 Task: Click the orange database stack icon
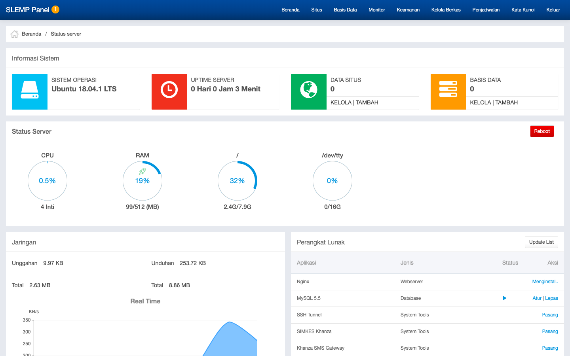(x=448, y=92)
